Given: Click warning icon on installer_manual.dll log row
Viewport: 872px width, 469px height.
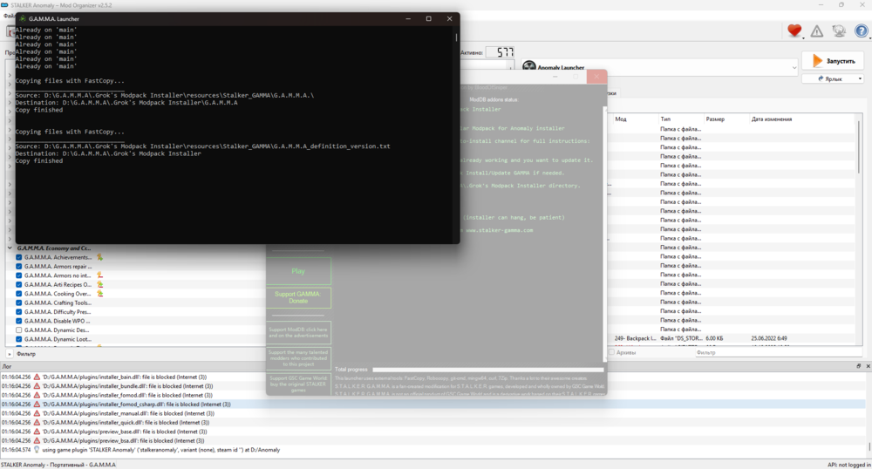Looking at the screenshot, I should click(x=37, y=413).
